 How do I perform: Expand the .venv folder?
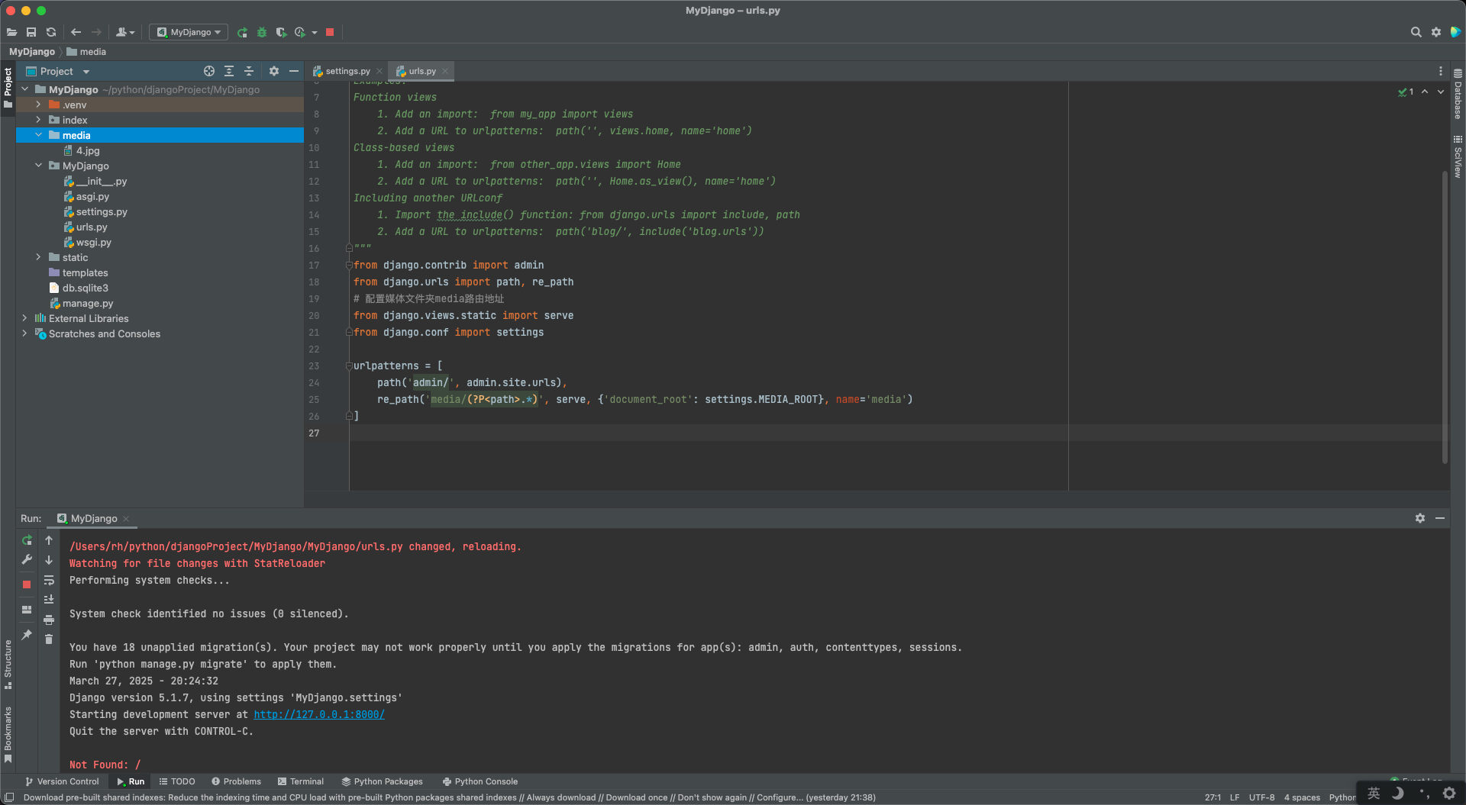38,105
